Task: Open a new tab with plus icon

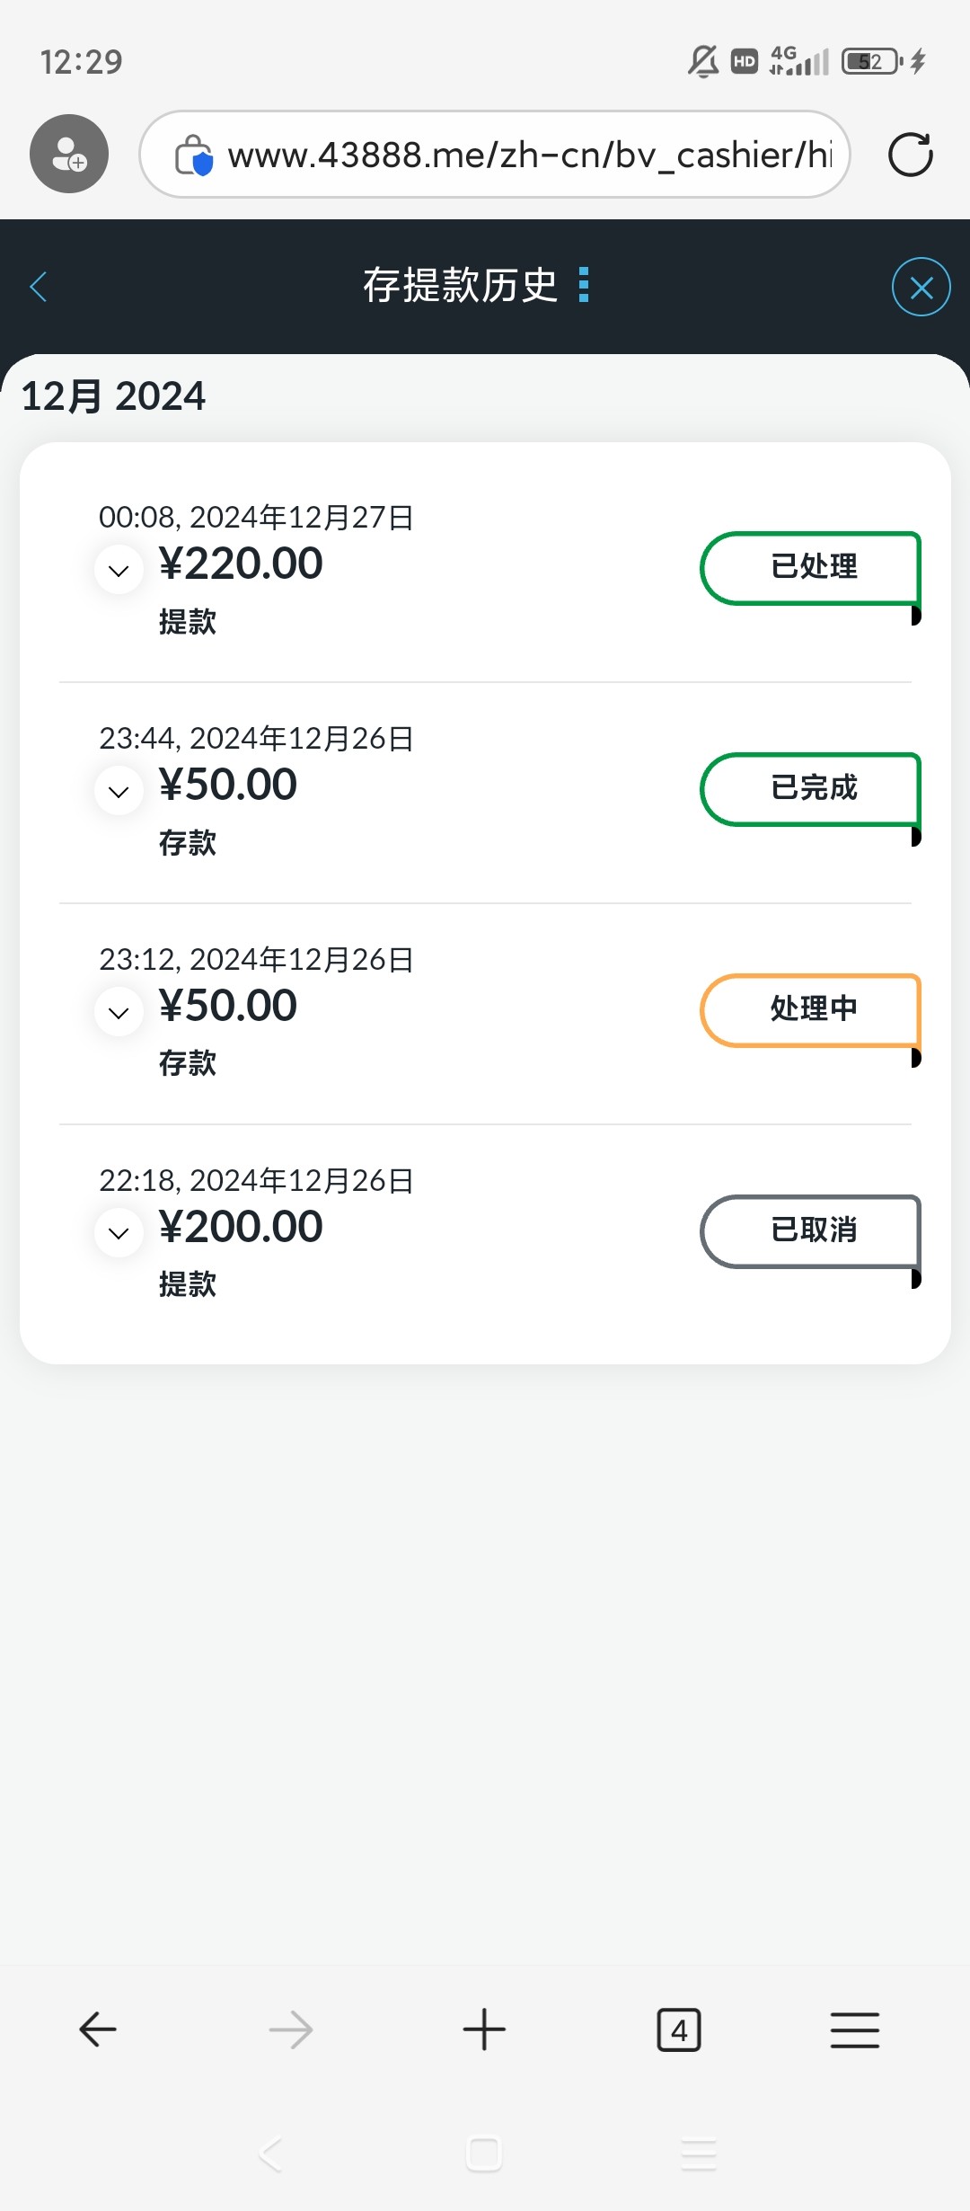Action: coord(484,2029)
